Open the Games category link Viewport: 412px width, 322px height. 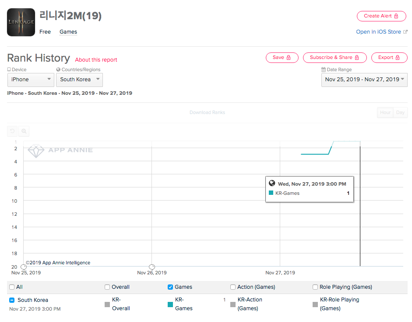(x=68, y=32)
